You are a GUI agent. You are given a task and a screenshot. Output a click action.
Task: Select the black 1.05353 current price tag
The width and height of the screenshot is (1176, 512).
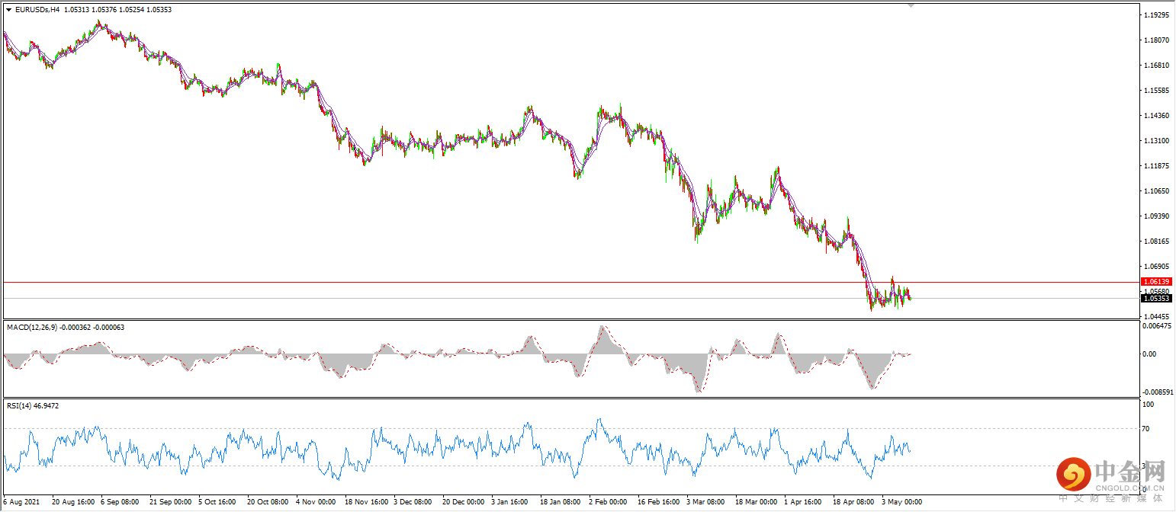pyautogui.click(x=1158, y=299)
